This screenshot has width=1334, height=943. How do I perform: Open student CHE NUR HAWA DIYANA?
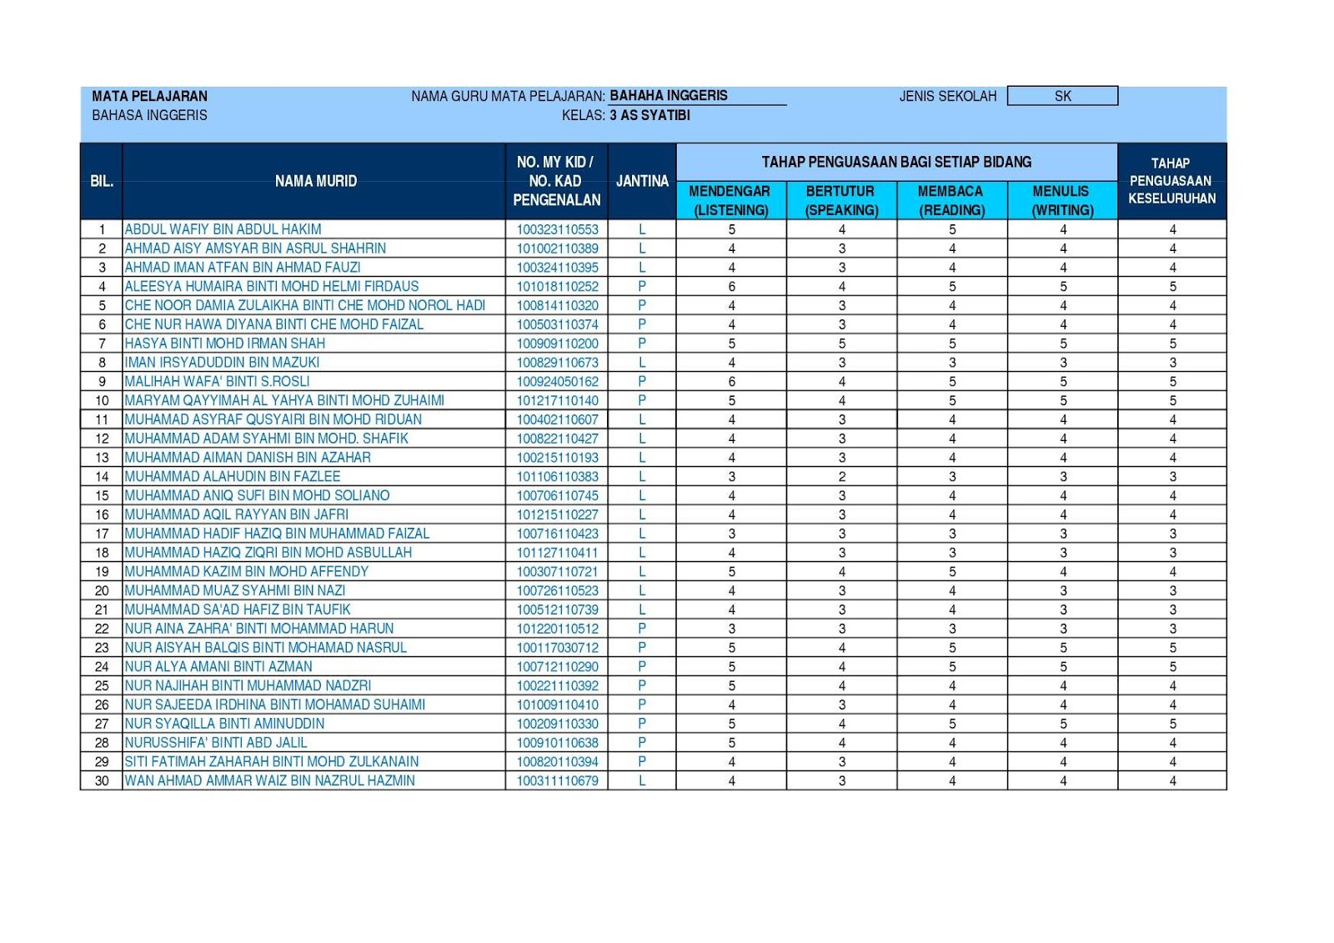[x=274, y=324]
